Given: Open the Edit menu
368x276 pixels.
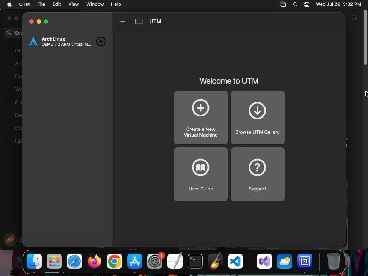Looking at the screenshot, I should pos(56,4).
